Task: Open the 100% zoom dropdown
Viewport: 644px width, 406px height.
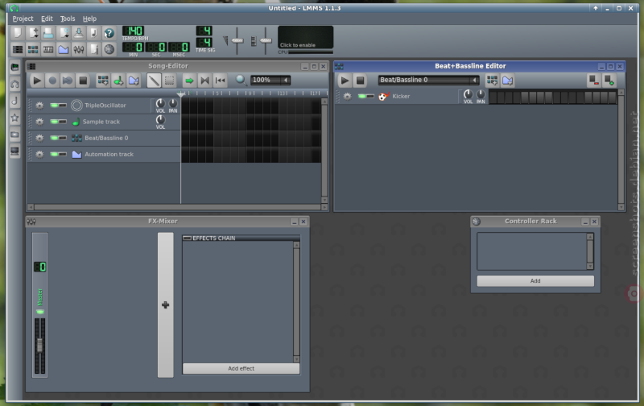Action: [x=270, y=80]
